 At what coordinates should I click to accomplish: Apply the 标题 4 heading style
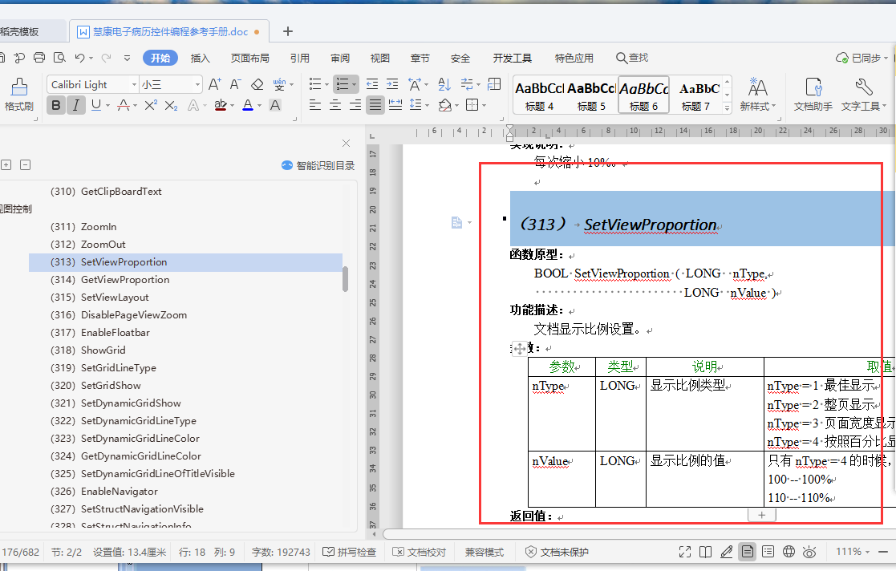point(539,95)
